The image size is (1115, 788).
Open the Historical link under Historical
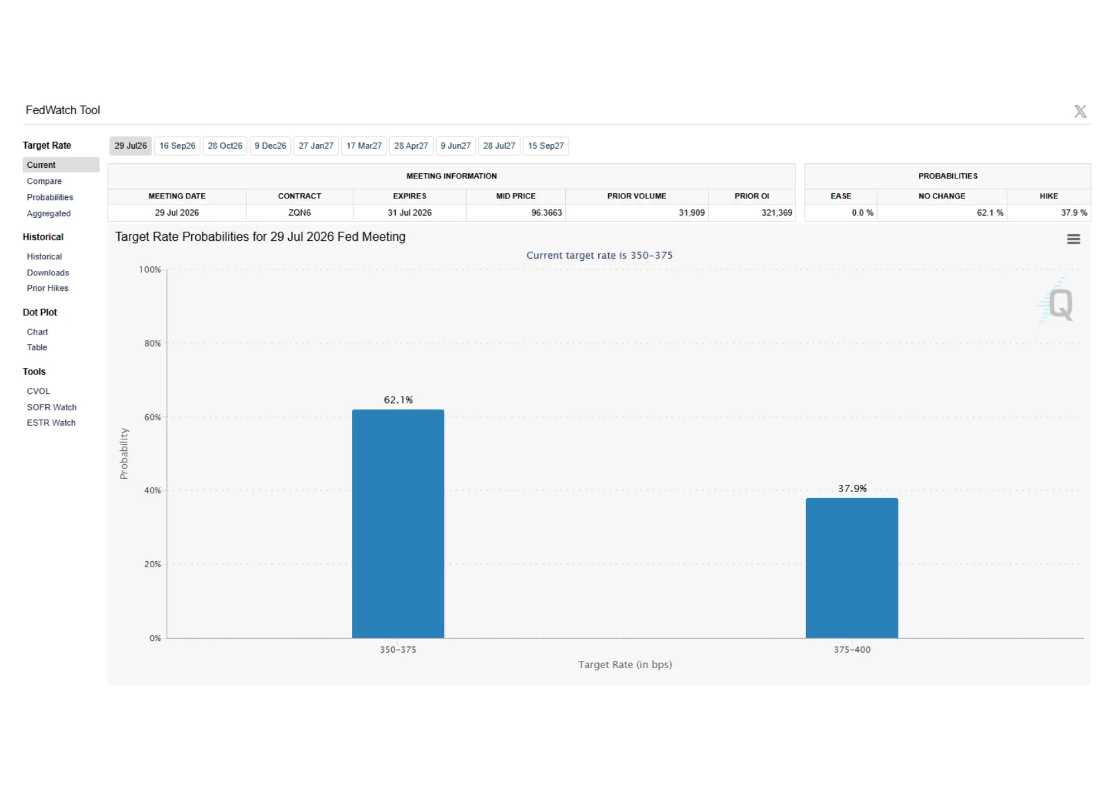(44, 256)
